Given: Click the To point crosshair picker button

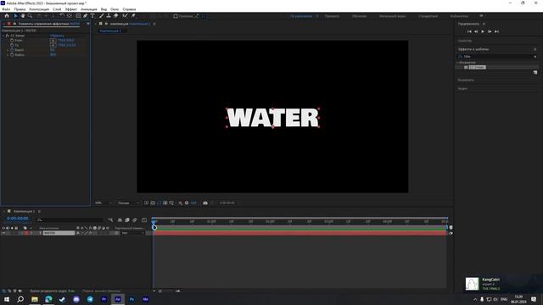Looking at the screenshot, I should (x=53, y=45).
